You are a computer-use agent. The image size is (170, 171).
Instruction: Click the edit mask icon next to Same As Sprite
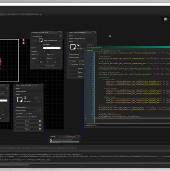40,110
